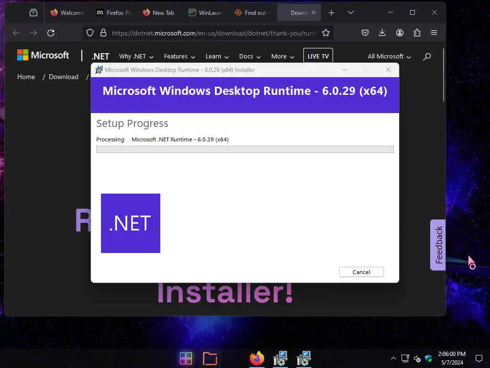Viewport: 490px width, 368px height.
Task: Click the Download breadcrumb link
Action: [x=64, y=77]
